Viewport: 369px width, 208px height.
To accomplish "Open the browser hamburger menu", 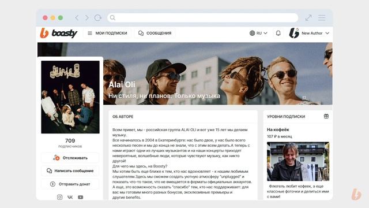I will pyautogui.click(x=322, y=18).
